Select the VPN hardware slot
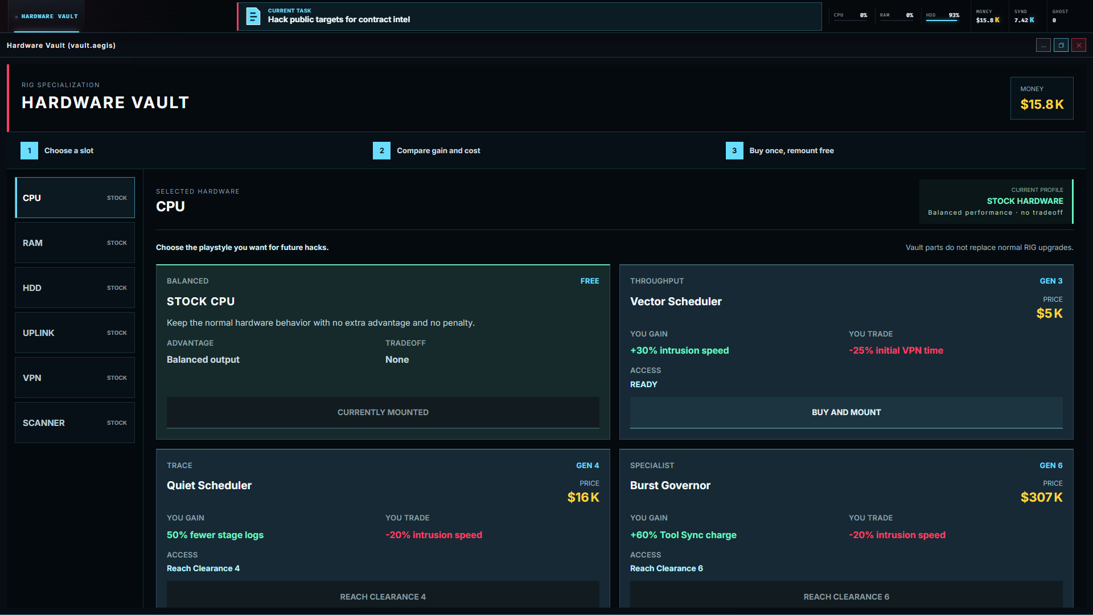The width and height of the screenshot is (1093, 615). coord(75,378)
